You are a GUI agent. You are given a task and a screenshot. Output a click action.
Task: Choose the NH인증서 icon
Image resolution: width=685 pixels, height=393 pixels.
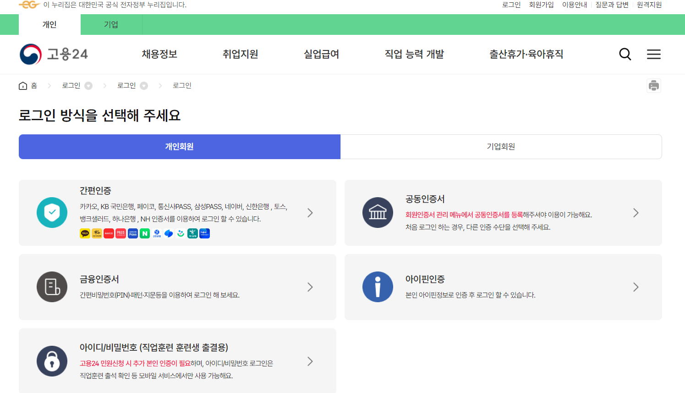click(x=204, y=233)
